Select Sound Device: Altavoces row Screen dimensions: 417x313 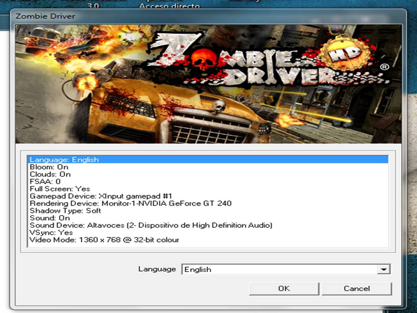tap(208, 225)
